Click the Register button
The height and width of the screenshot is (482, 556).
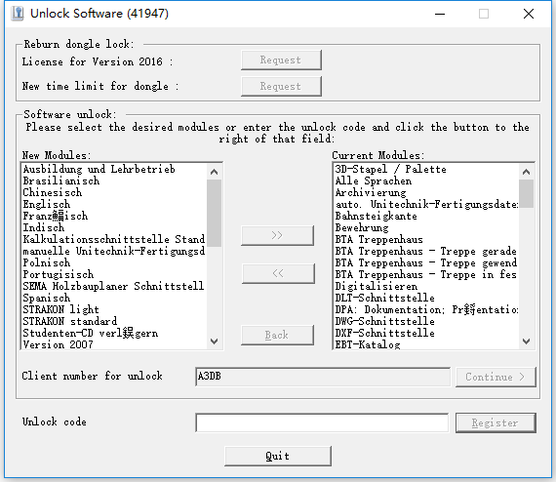pyautogui.click(x=496, y=422)
